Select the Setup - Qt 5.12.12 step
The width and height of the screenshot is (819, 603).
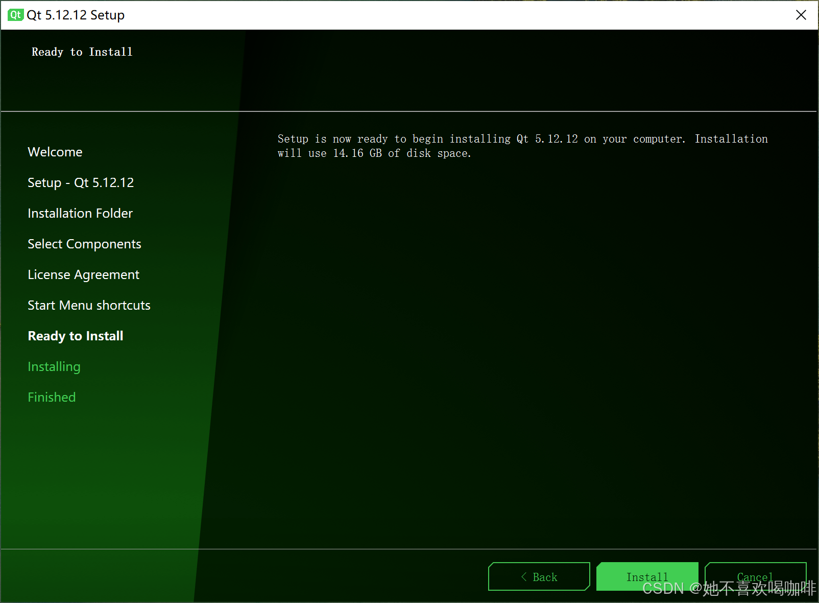click(x=81, y=182)
